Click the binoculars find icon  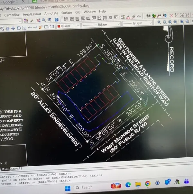click(148, 16)
